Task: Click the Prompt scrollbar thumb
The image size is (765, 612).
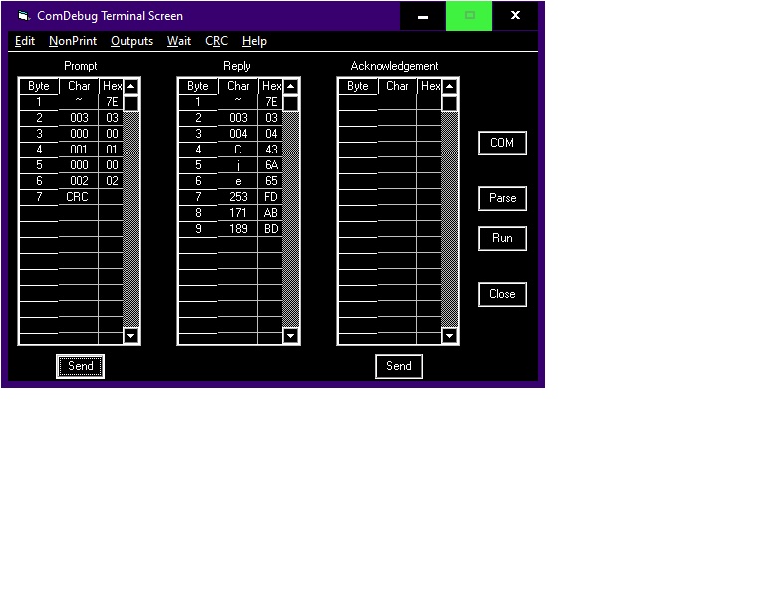Action: tap(130, 103)
